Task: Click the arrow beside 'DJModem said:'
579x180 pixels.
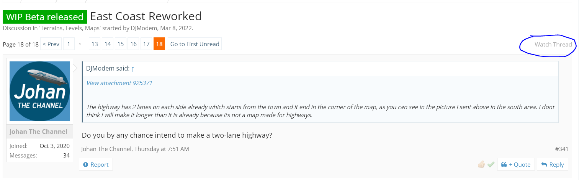Action: [133, 69]
